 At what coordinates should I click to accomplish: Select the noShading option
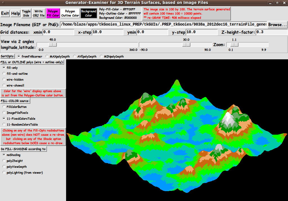(x=12, y=155)
